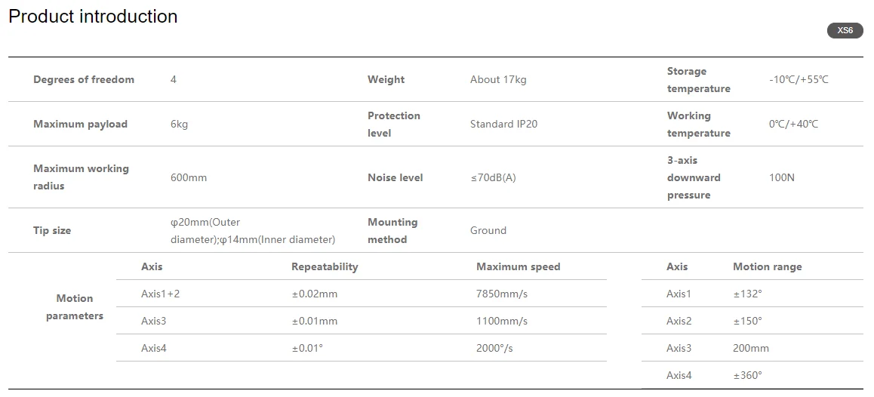The width and height of the screenshot is (874, 397).
Task: Select the 6kg maximum payload value
Action: pyautogui.click(x=179, y=124)
